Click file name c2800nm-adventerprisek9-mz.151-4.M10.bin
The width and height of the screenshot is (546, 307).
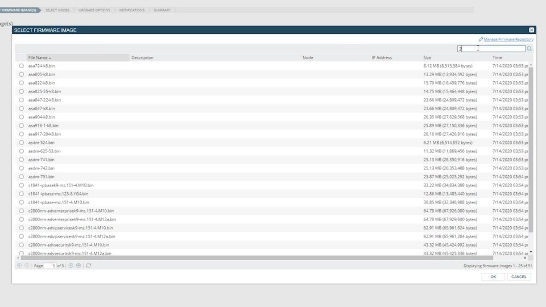tap(71, 210)
